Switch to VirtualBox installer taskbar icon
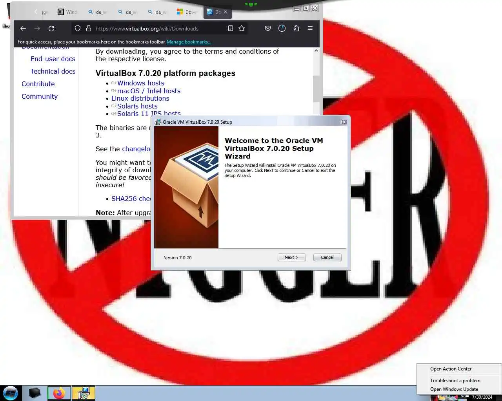Viewport: 502px width, 401px height. (83, 393)
